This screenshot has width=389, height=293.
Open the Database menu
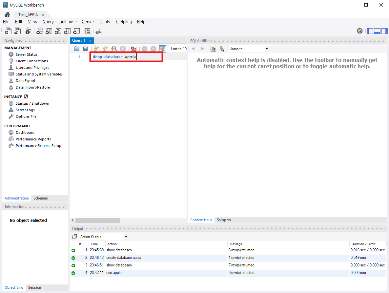(x=68, y=22)
